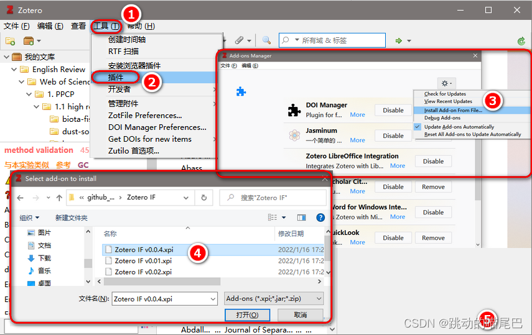Click 打开 button to open file
Viewport: 532px width, 335px height.
[248, 315]
